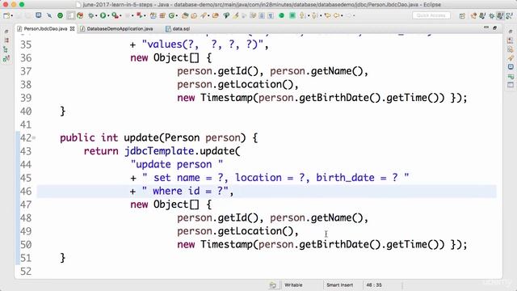The width and height of the screenshot is (517, 291).
Task: Click the Open Type toolbar icon
Action: coord(185,15)
